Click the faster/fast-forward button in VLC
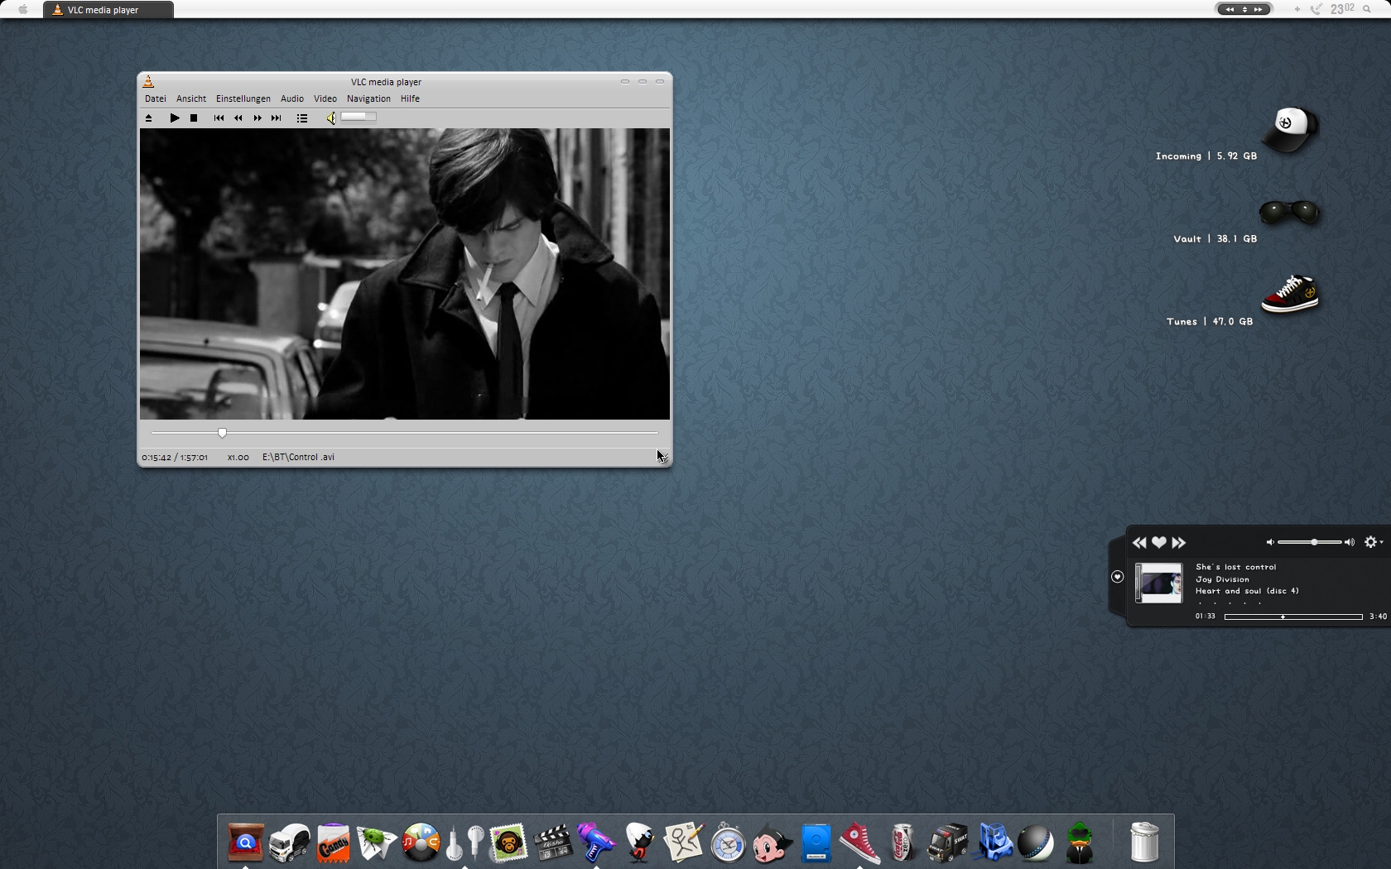Viewport: 1391px width, 869px height. (x=258, y=118)
